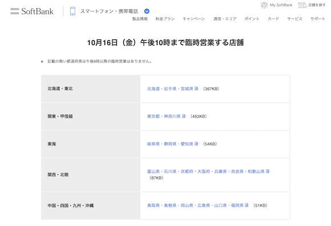Open the カード menu
Image resolution: width=331 pixels, height=226 pixels.
click(x=273, y=19)
